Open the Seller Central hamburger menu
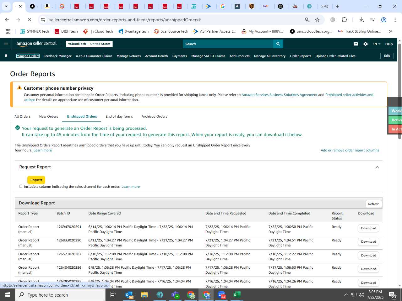Viewport: 402px width, 301px height. point(6,44)
